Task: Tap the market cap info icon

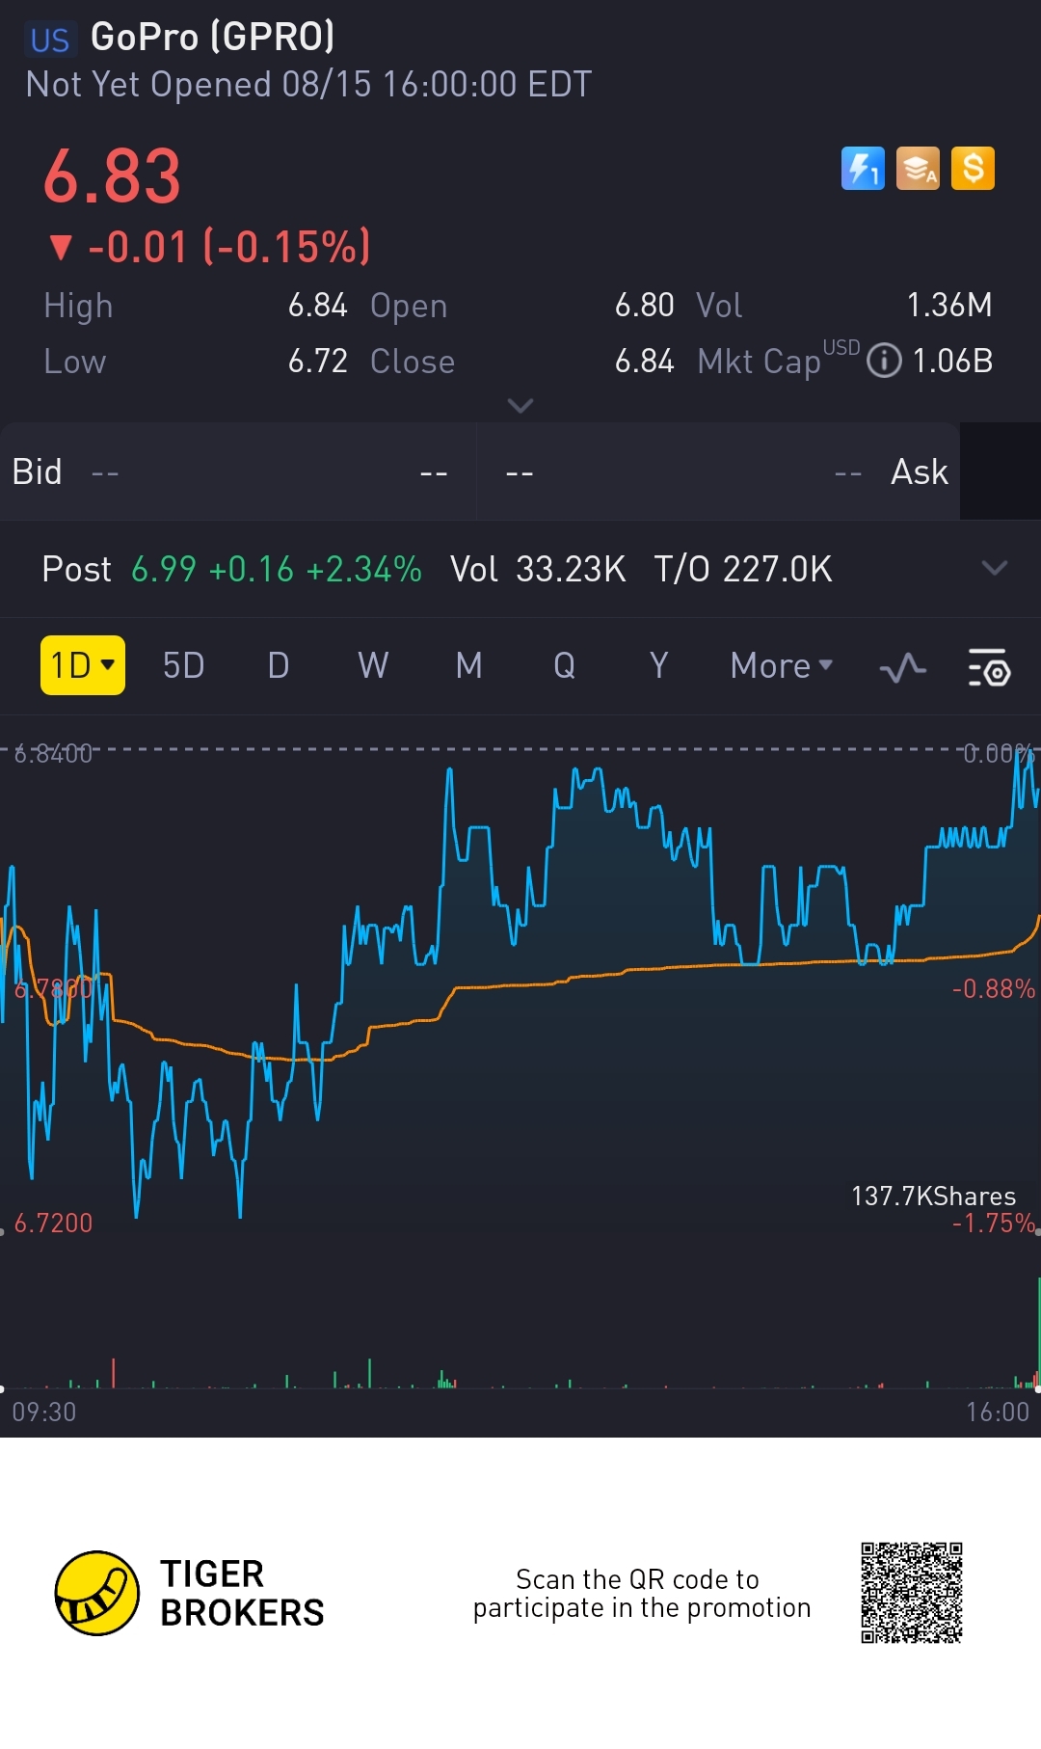Action: click(884, 361)
